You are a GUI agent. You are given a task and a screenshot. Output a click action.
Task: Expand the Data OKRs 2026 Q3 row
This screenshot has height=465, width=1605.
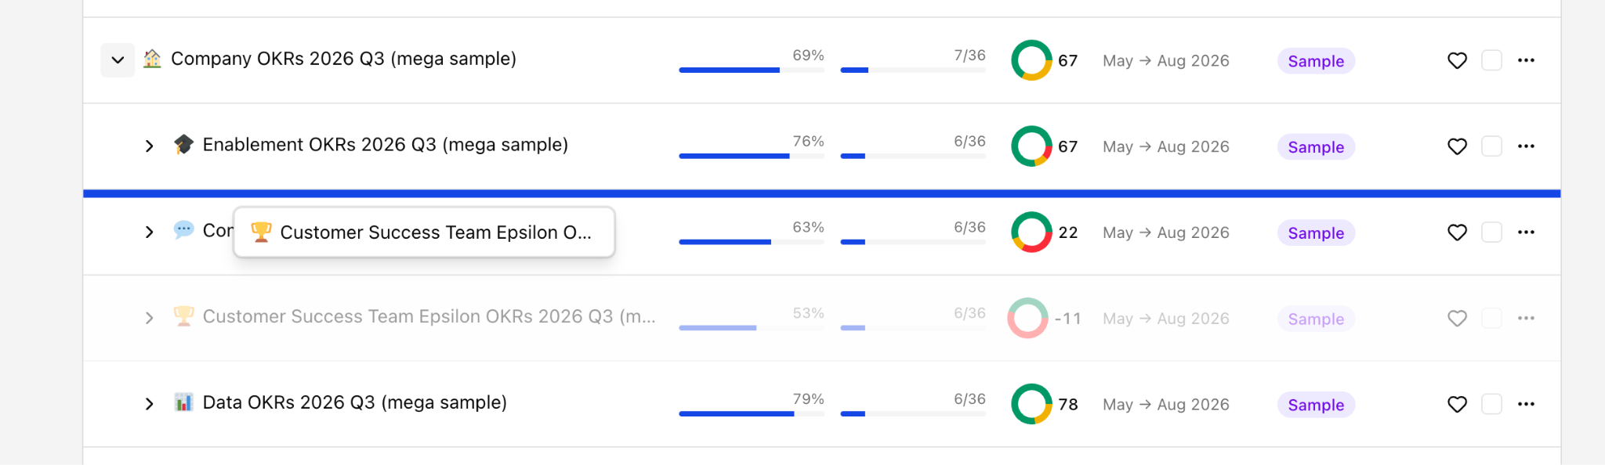click(149, 404)
